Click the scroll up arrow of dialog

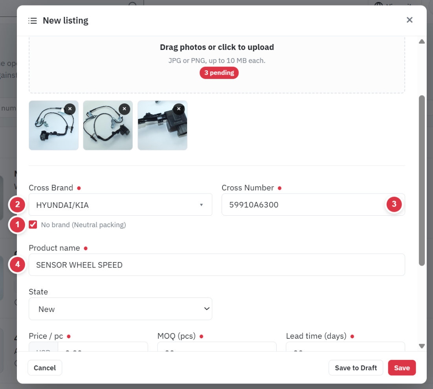[x=422, y=42]
